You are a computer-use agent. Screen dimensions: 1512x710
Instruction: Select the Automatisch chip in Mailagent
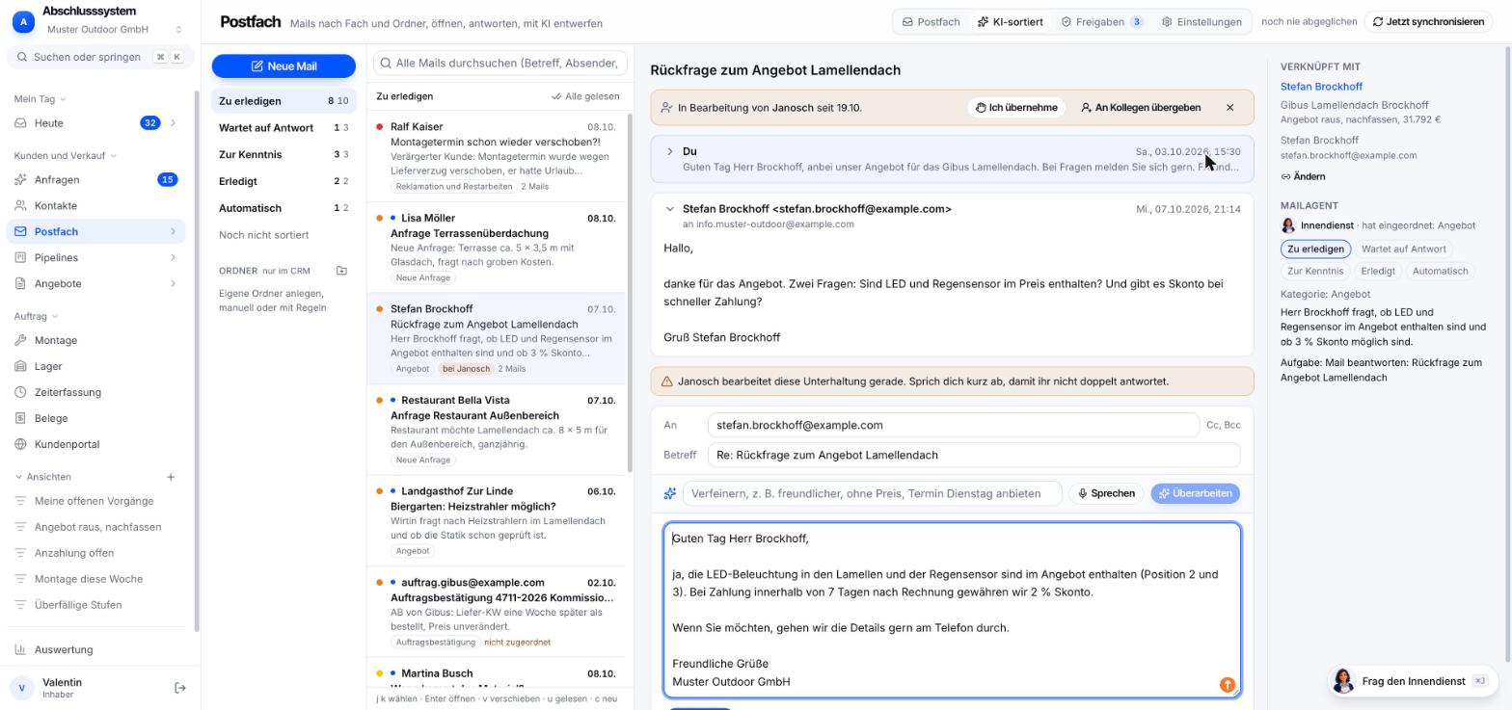pos(1440,271)
